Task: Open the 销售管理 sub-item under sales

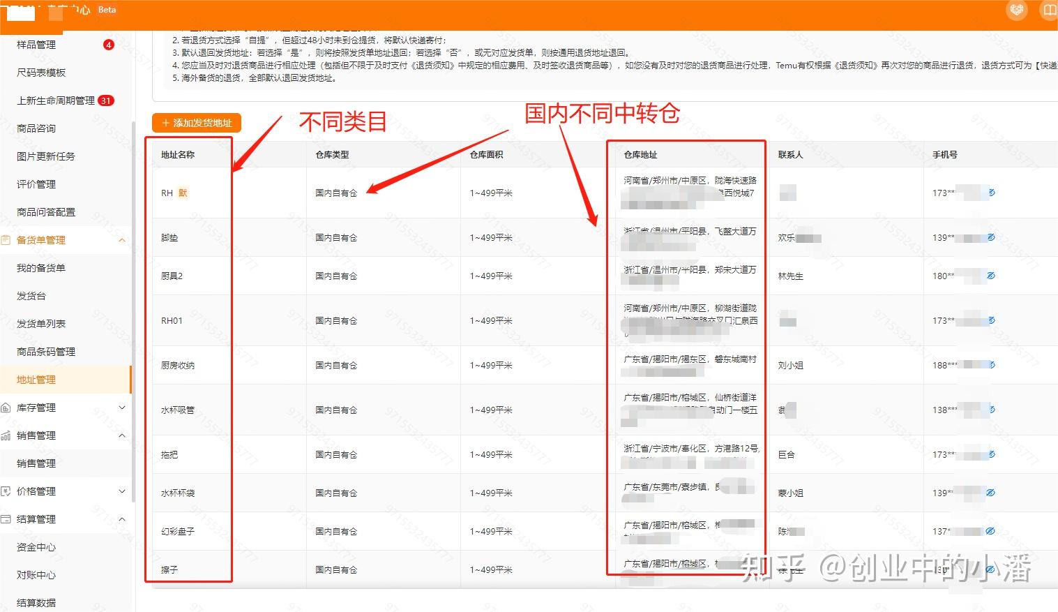Action: click(x=36, y=463)
